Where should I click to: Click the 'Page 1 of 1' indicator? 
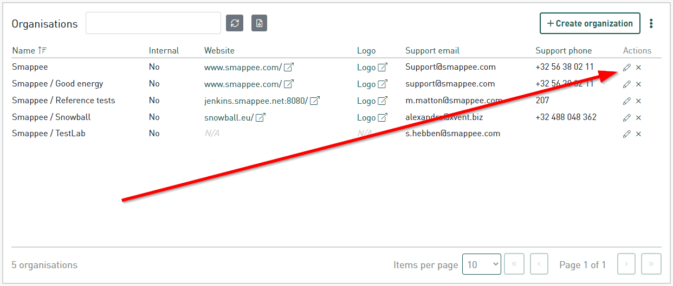583,265
